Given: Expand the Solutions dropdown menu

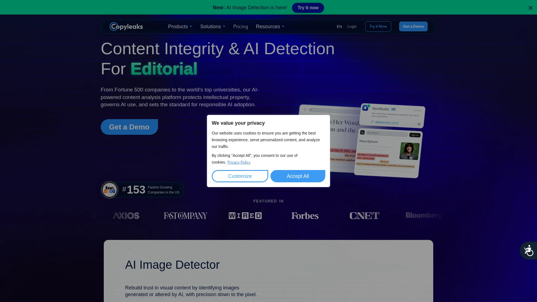Looking at the screenshot, I should click(213, 27).
